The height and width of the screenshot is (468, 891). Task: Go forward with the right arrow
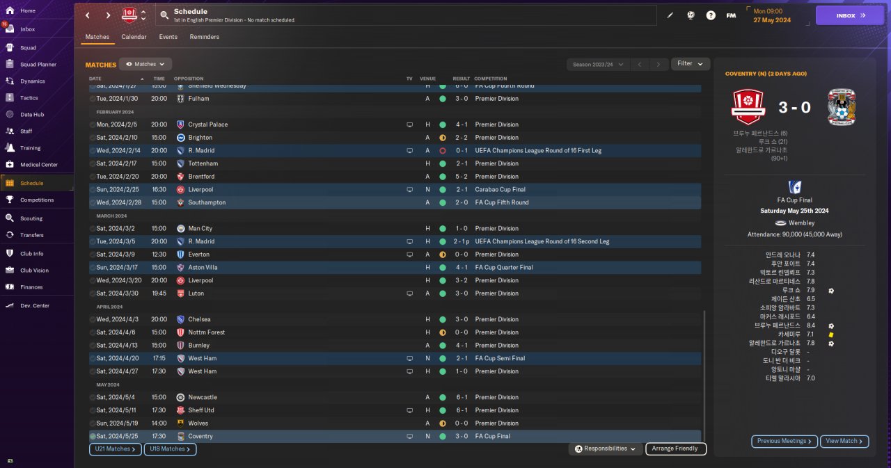108,15
